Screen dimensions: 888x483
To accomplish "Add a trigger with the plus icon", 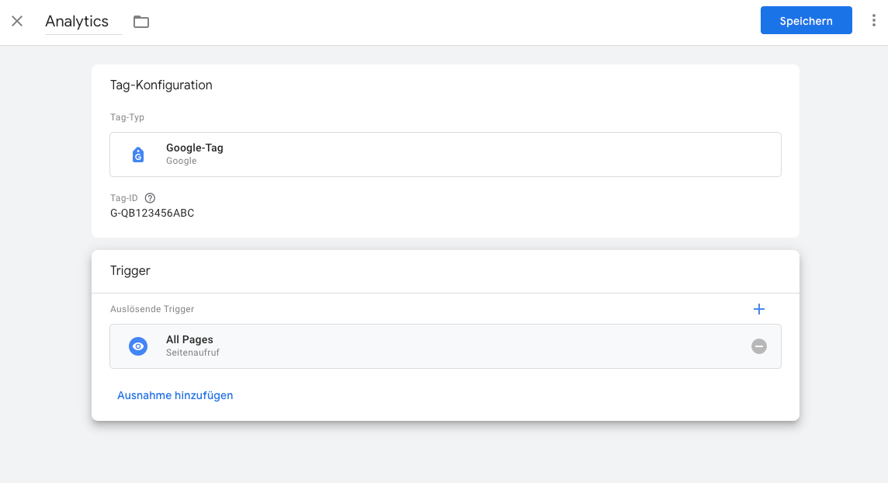I will 759,309.
